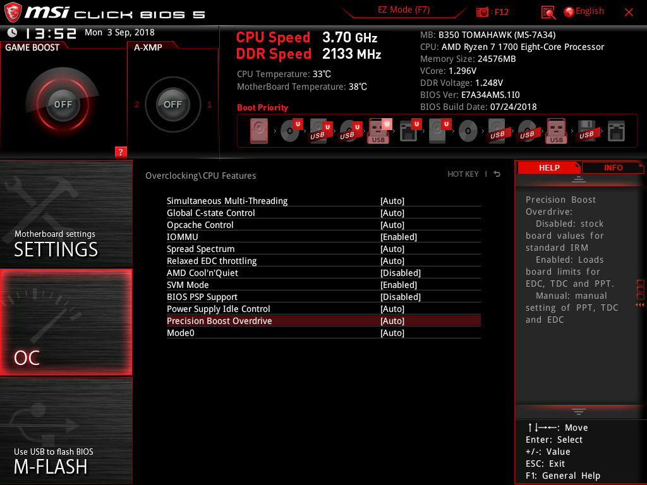Switch to EZ Mode (F7)
647x485 pixels.
pyautogui.click(x=404, y=10)
